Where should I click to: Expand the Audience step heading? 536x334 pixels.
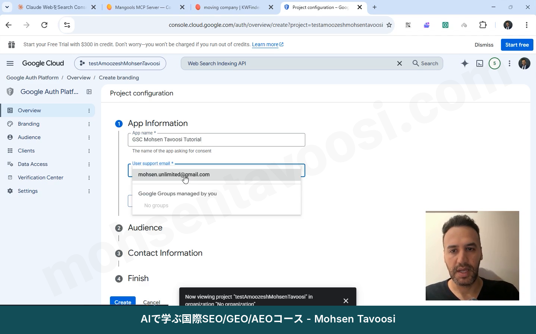click(145, 228)
